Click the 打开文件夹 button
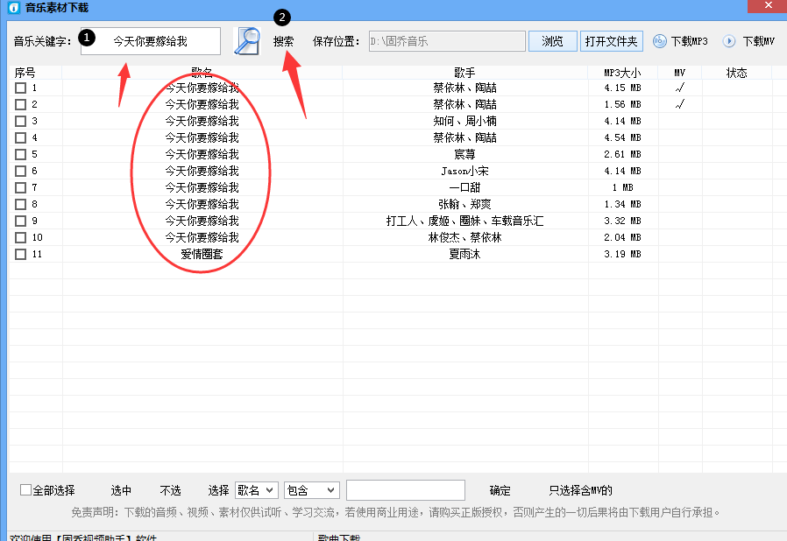 [610, 40]
